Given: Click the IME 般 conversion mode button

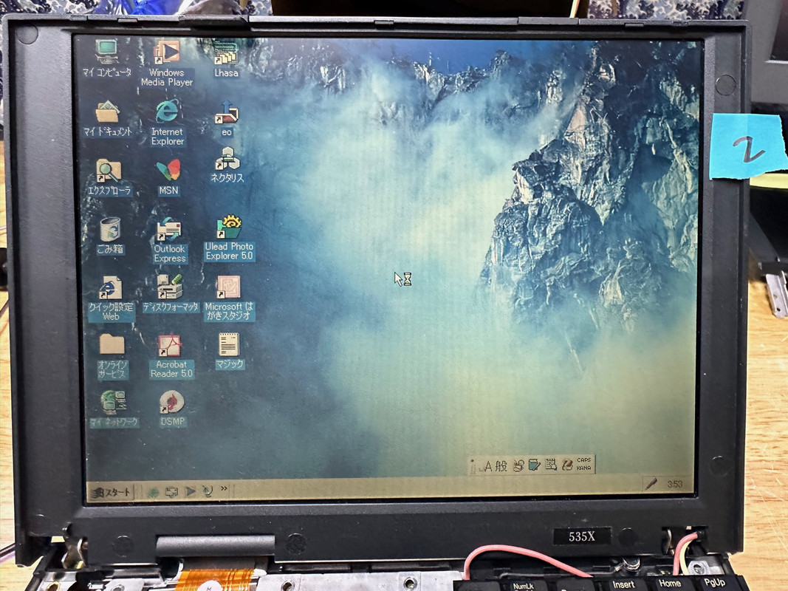Looking at the screenshot, I should pyautogui.click(x=501, y=466).
